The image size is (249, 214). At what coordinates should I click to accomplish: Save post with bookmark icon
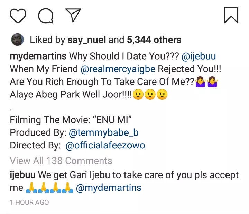(231, 15)
